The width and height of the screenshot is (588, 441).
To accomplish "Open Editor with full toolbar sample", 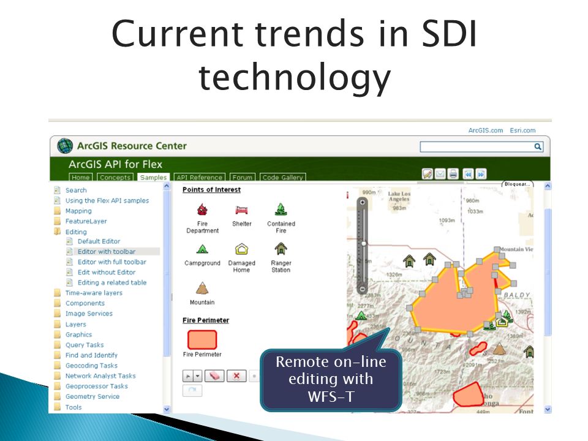I will pos(111,262).
